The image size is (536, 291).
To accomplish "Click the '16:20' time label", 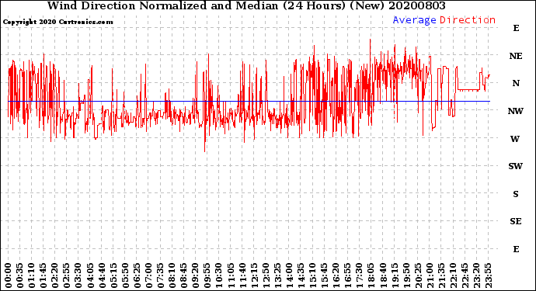I will pos(336,275).
